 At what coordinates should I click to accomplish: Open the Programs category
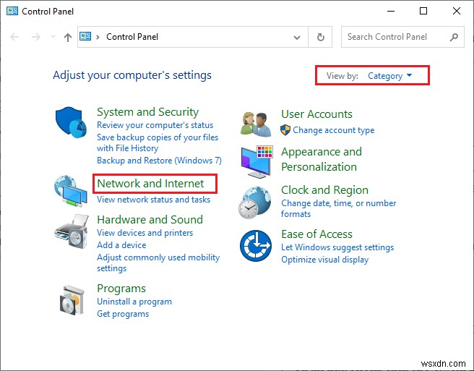tap(121, 289)
